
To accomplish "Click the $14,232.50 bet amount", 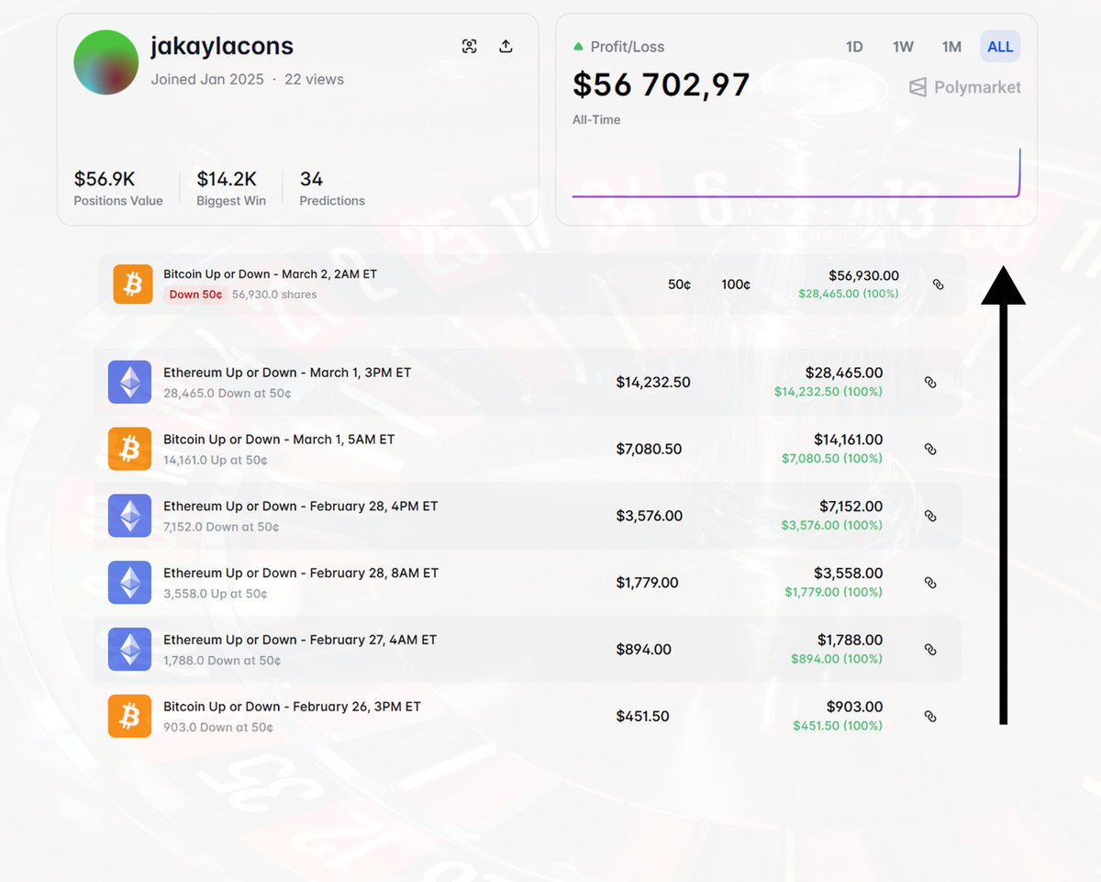I will pyautogui.click(x=653, y=382).
